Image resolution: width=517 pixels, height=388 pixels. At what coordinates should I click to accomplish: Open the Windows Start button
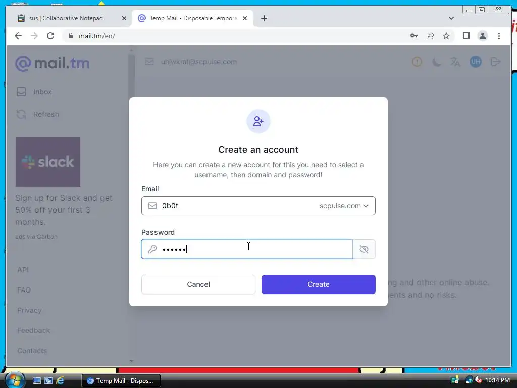pos(15,380)
